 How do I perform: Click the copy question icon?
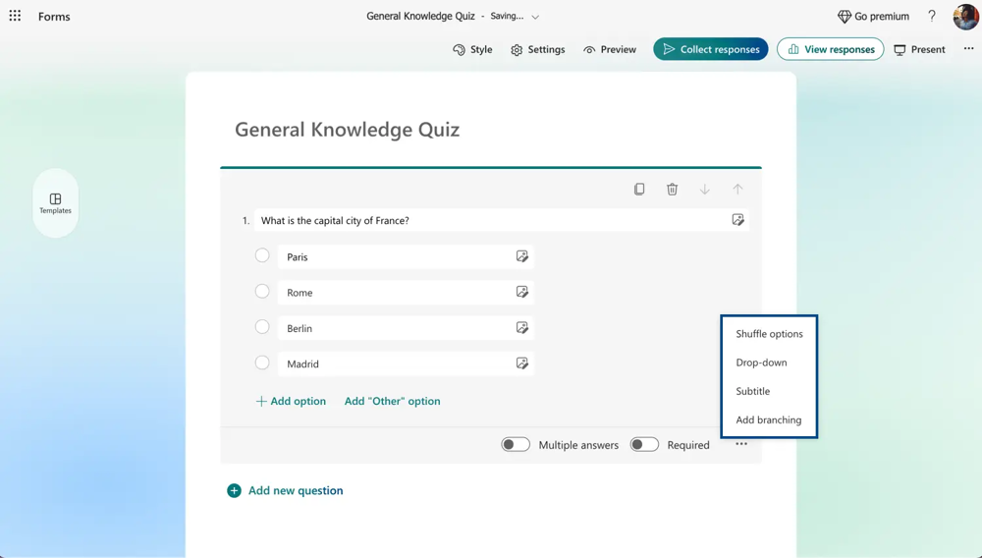(639, 189)
